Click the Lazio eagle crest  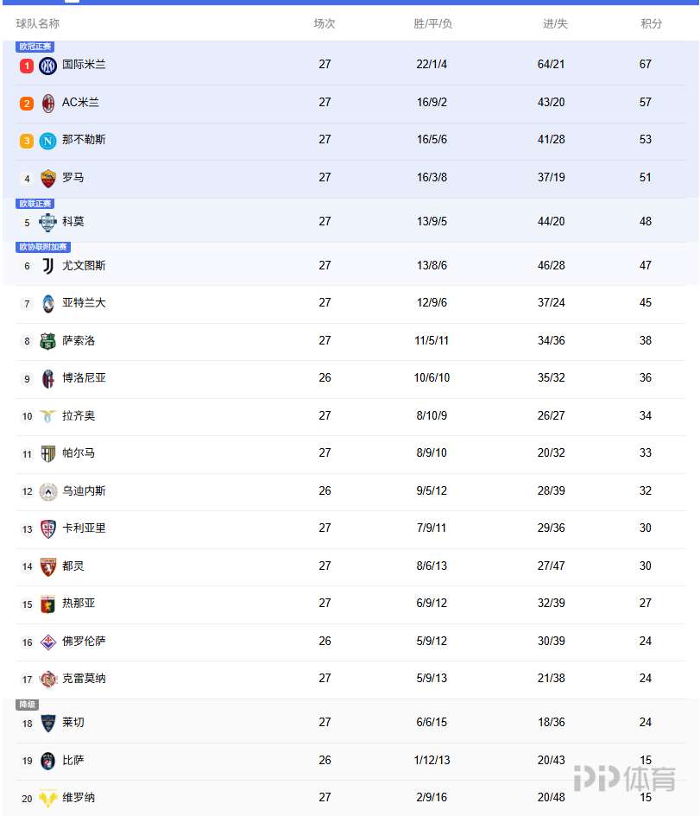48,416
